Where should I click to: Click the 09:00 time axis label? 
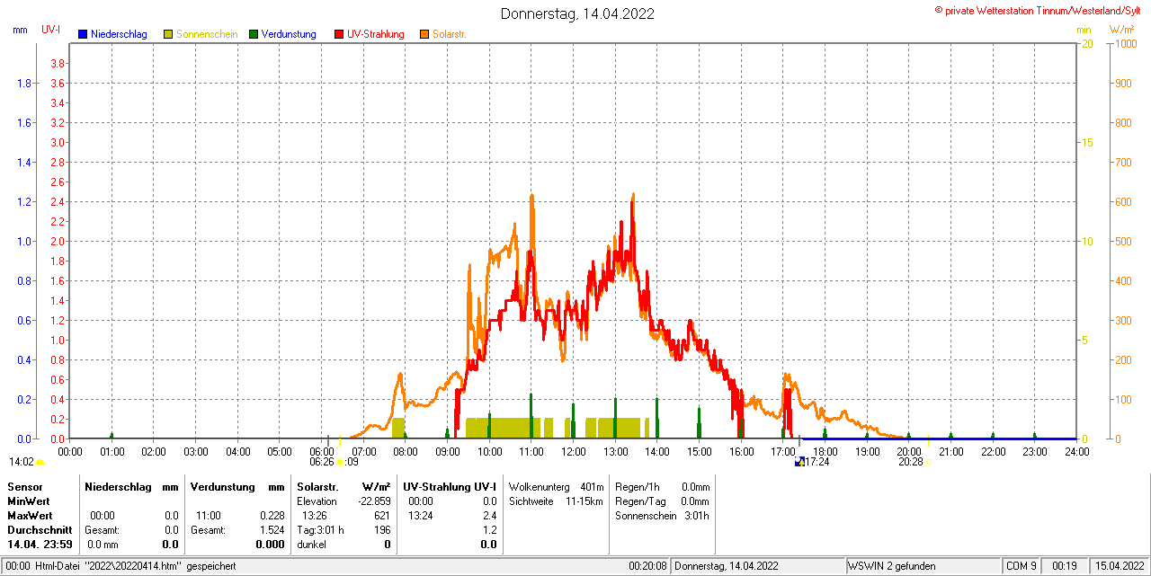coord(448,451)
